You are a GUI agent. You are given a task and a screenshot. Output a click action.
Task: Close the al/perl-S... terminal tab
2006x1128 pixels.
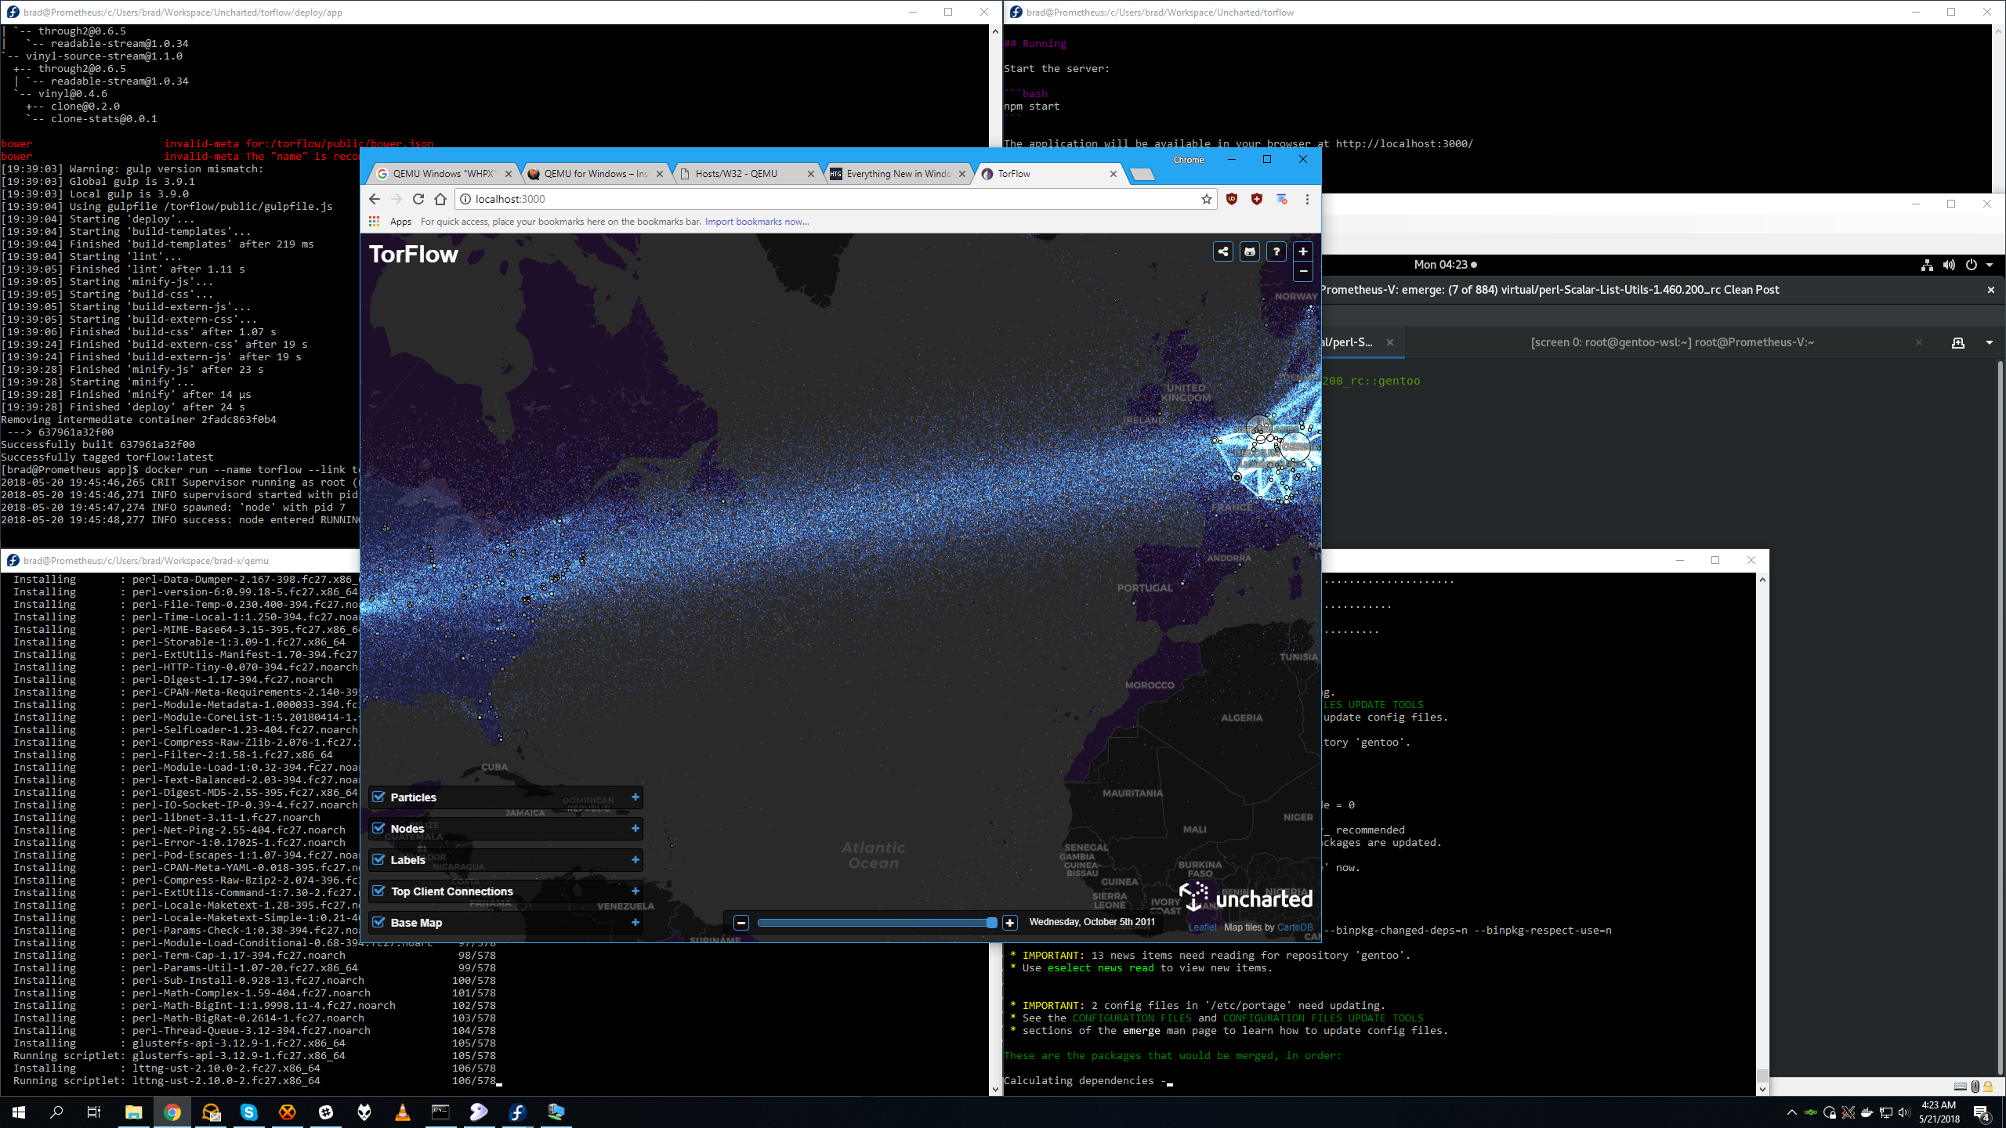point(1389,342)
